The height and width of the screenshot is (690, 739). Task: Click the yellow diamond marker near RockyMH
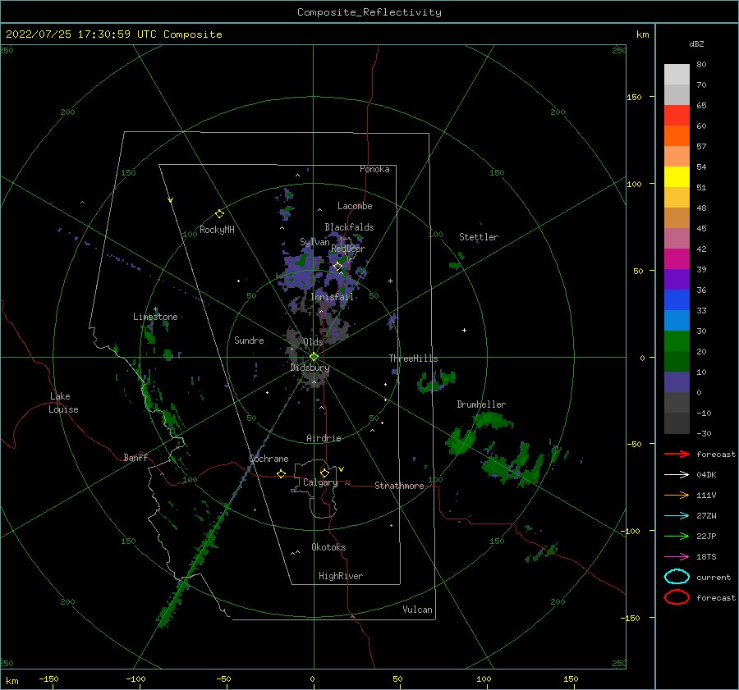(x=219, y=214)
